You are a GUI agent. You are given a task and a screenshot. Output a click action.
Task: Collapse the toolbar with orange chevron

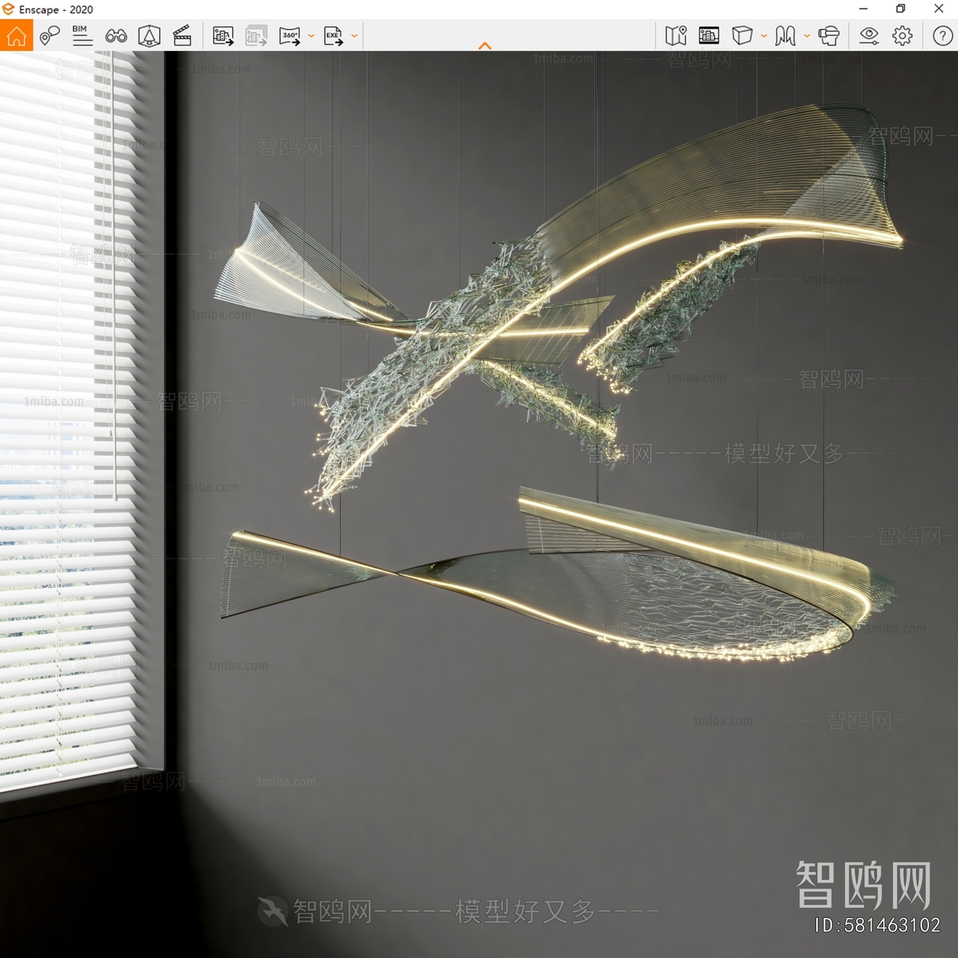(x=485, y=46)
